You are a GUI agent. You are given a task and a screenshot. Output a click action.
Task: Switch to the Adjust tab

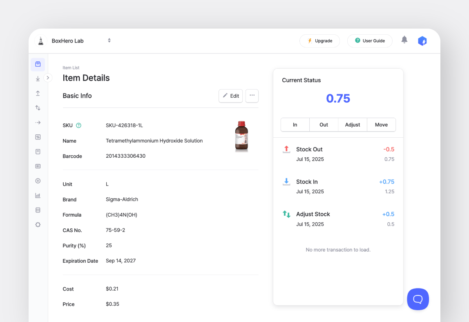pos(352,125)
